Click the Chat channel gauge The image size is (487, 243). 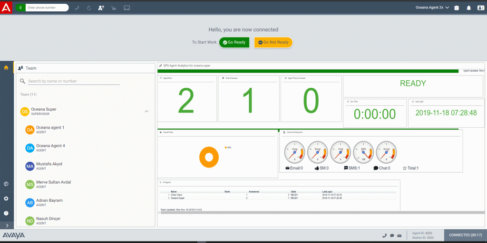(x=341, y=151)
